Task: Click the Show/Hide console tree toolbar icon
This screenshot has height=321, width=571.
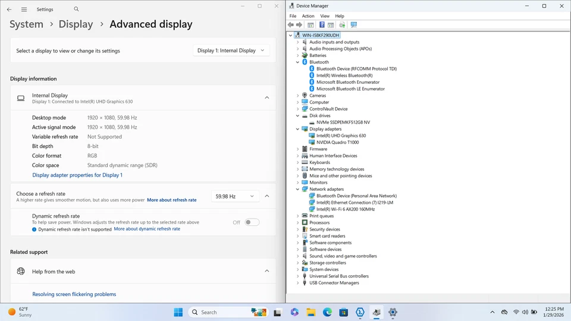Action: pyautogui.click(x=310, y=25)
